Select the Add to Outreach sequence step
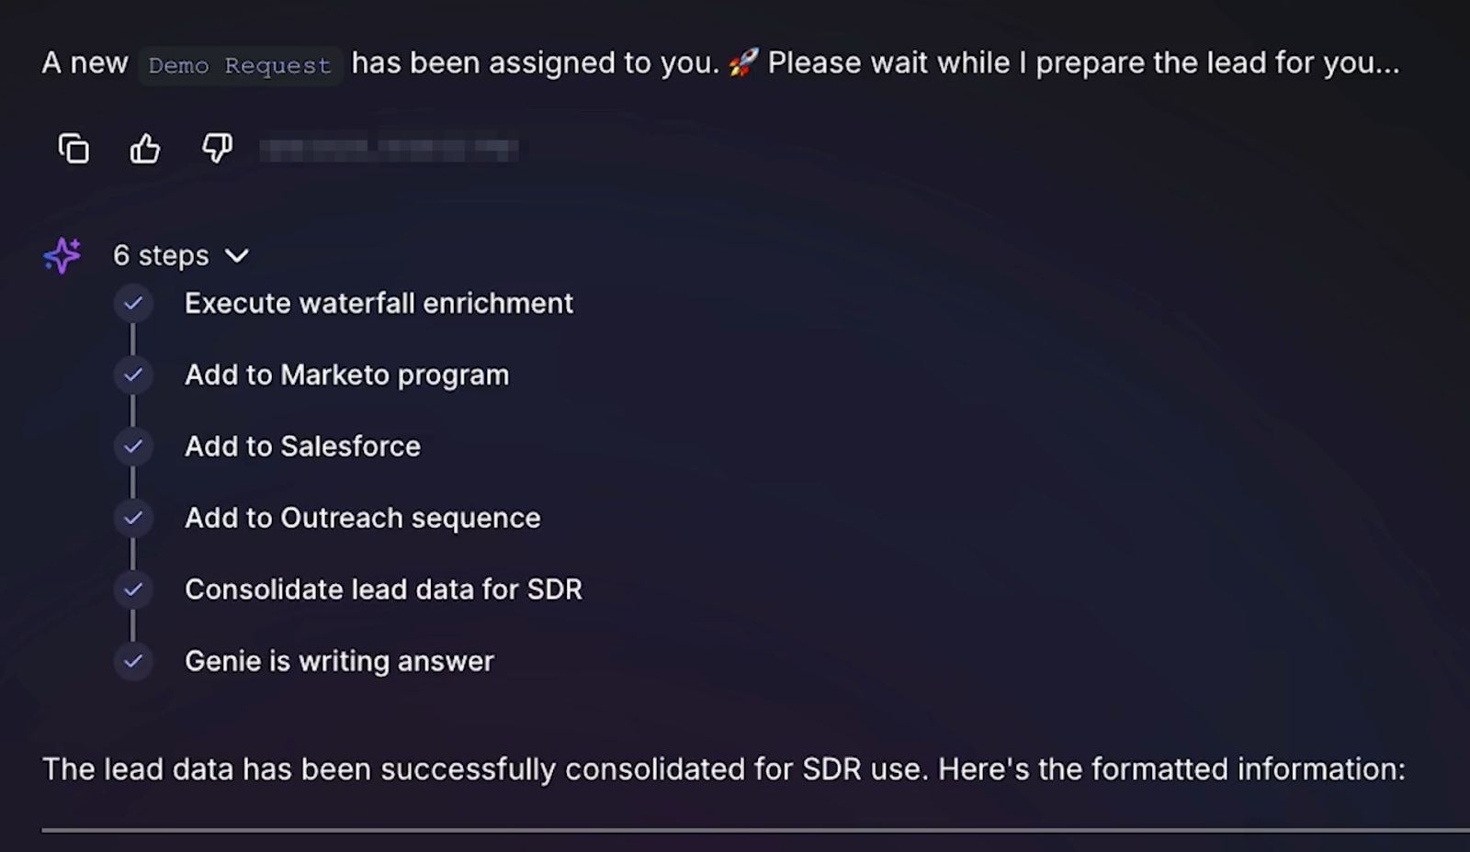Screen dimensions: 1470x852 362,518
